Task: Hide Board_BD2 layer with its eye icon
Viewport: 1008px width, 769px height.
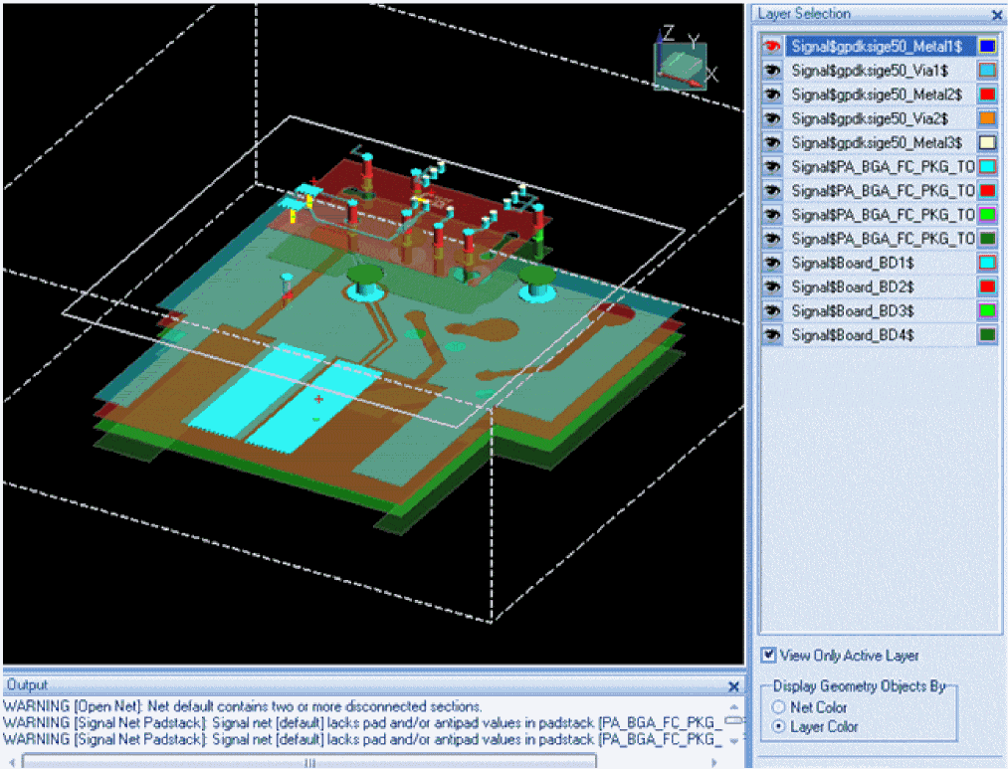Action: pos(771,288)
